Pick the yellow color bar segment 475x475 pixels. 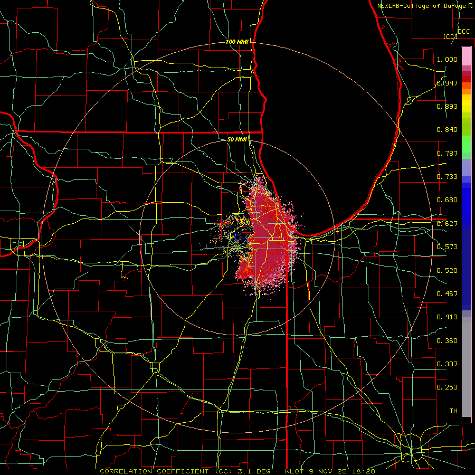[466, 103]
